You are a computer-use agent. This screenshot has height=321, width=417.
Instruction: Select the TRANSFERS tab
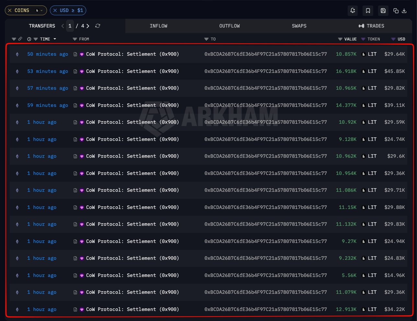pos(42,26)
